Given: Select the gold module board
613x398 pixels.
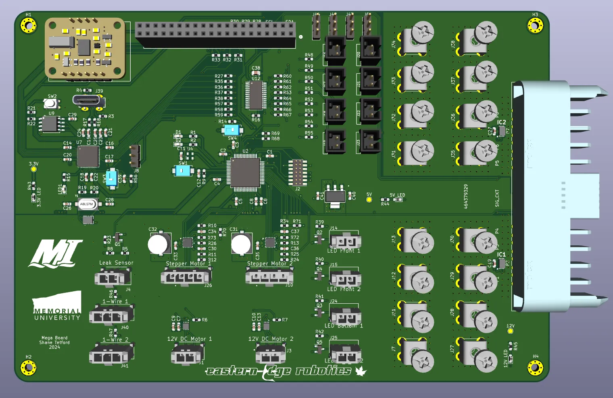Looking at the screenshot, I should click(85, 48).
